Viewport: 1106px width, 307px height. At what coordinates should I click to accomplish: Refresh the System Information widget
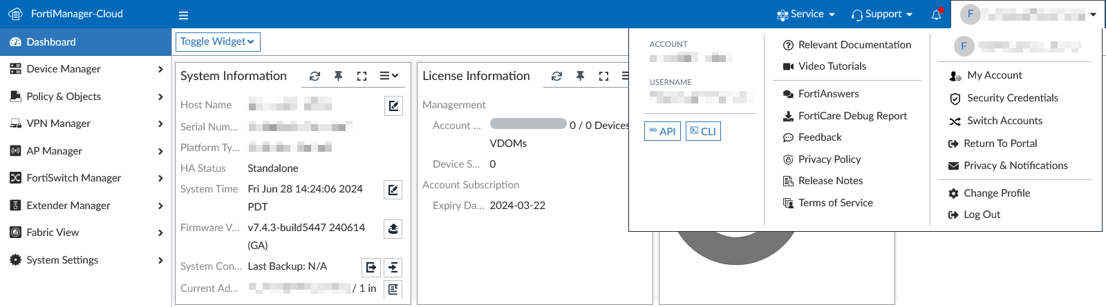tap(315, 76)
